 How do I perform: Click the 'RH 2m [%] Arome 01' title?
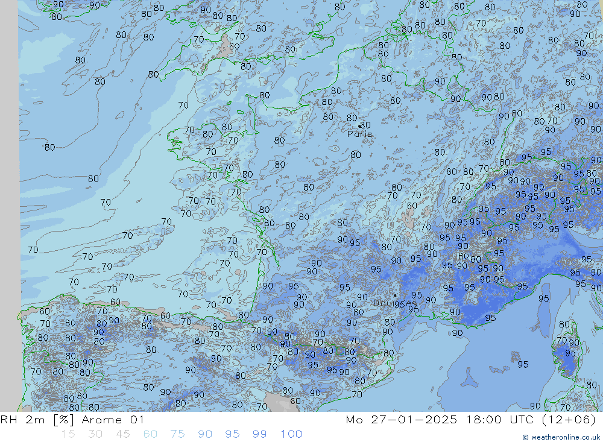[72, 420]
